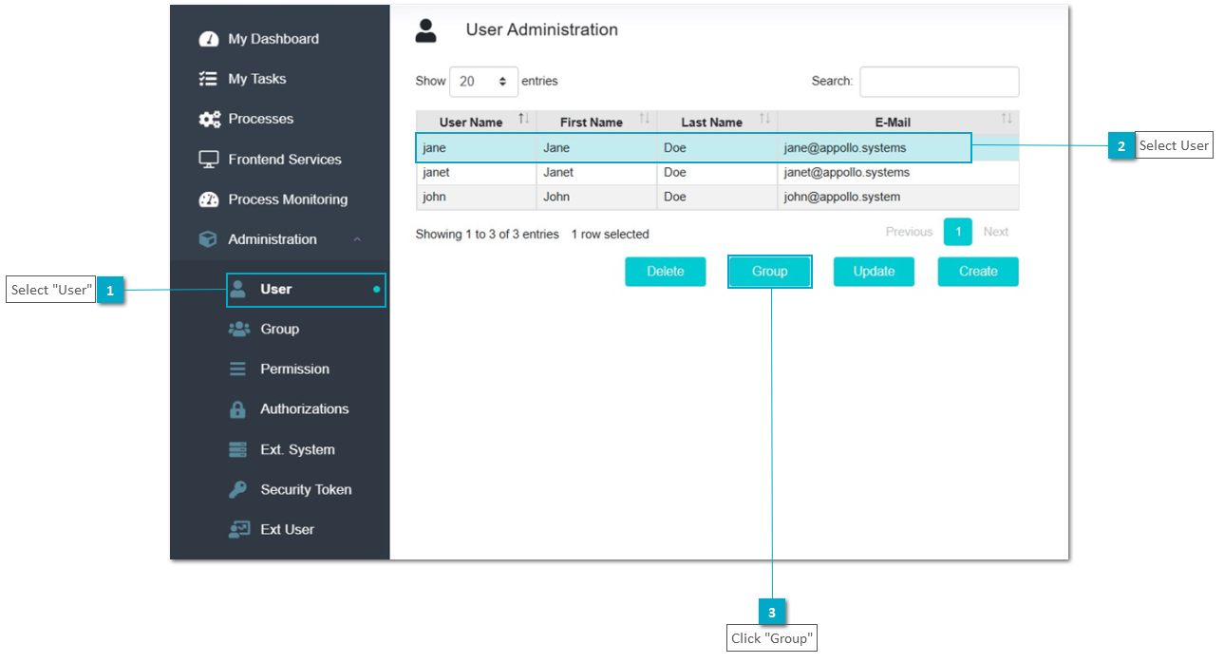1224x663 pixels.
Task: Click the Security Token key icon
Action: tap(238, 489)
